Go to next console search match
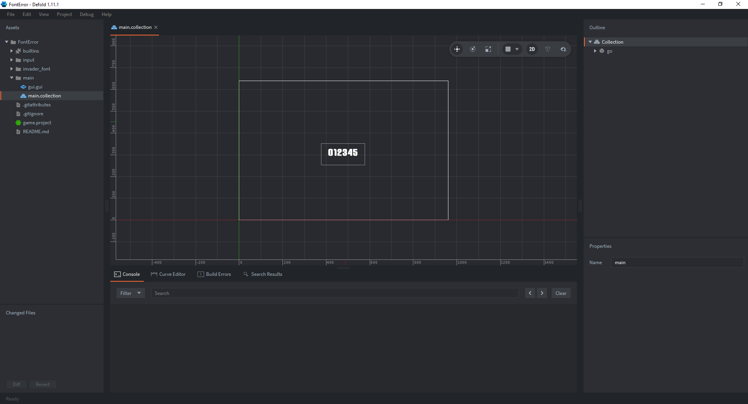 point(542,293)
